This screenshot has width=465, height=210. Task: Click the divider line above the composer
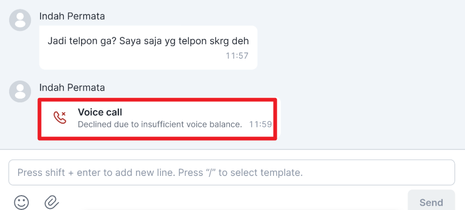tap(232, 149)
